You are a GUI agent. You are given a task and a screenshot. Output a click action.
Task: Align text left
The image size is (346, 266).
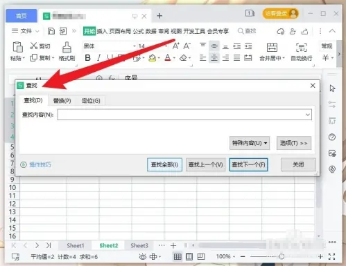202,58
